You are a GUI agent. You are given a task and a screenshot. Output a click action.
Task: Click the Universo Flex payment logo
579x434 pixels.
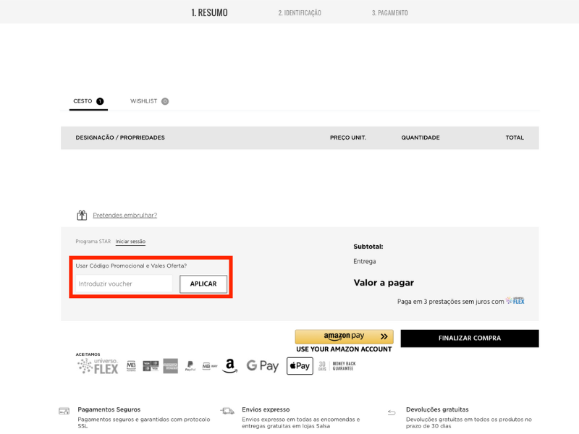pos(98,366)
